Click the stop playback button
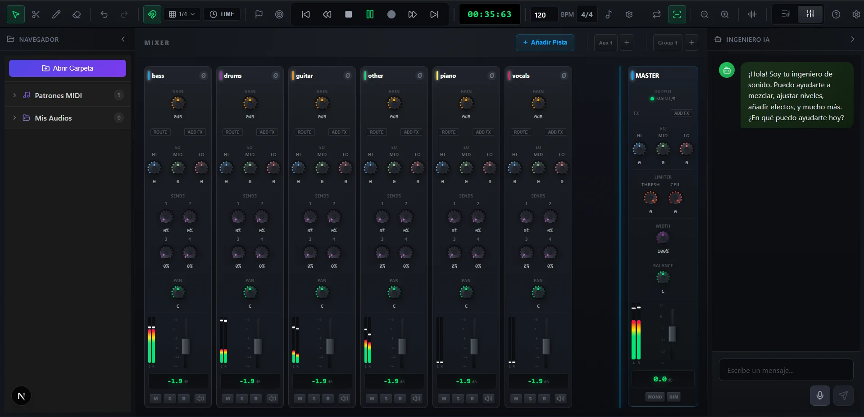Screen dimensions: 864x417 click(x=348, y=14)
